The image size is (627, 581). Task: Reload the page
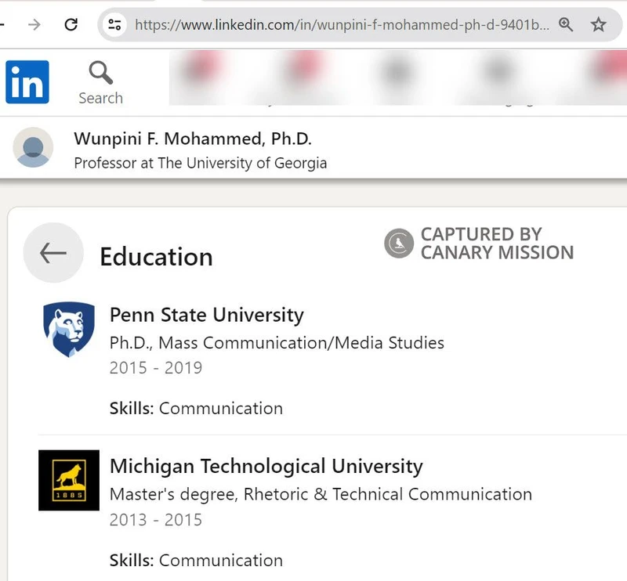[71, 24]
